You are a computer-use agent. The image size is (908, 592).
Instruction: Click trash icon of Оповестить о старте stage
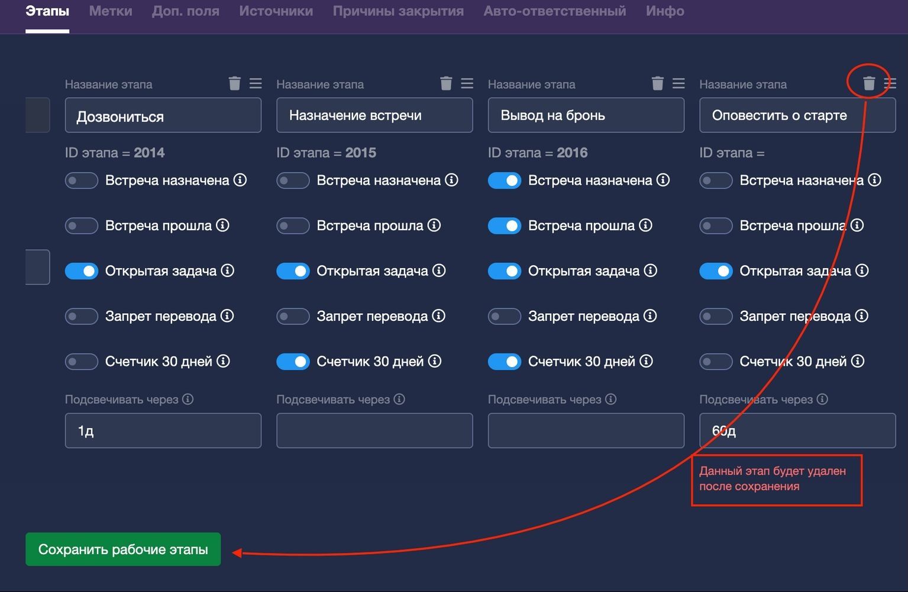tap(869, 83)
